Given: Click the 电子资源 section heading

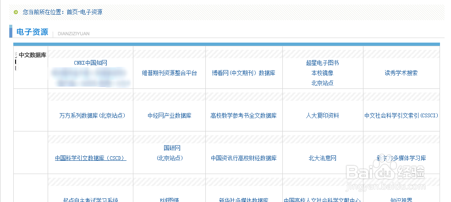Looking at the screenshot, I should point(32,32).
